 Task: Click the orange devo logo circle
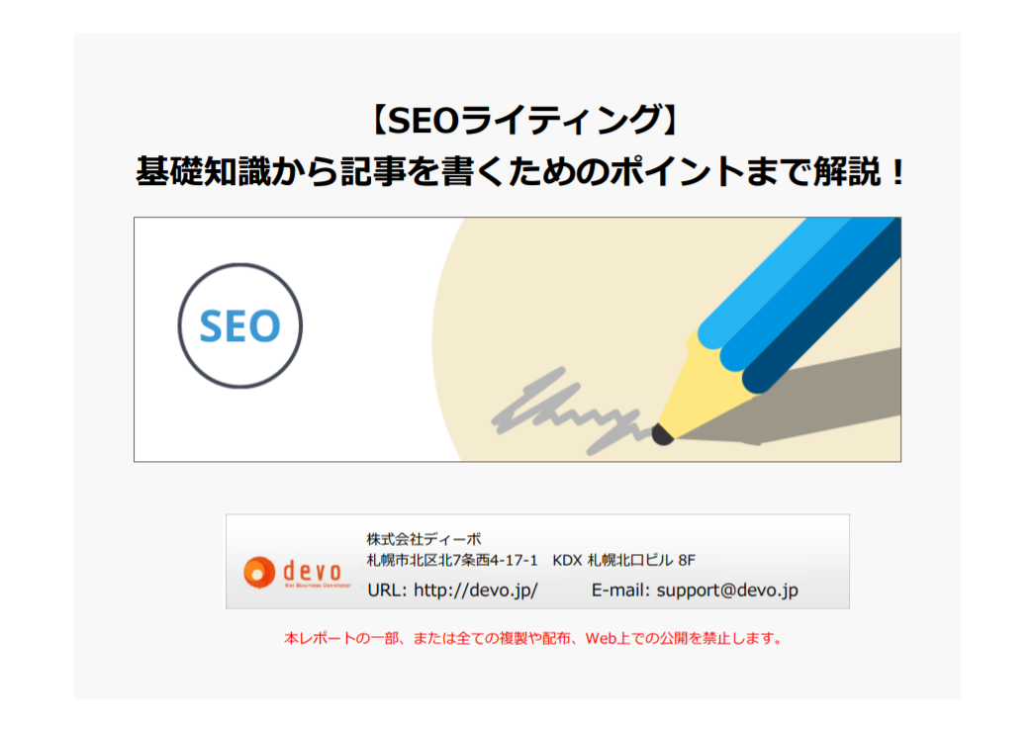[259, 572]
